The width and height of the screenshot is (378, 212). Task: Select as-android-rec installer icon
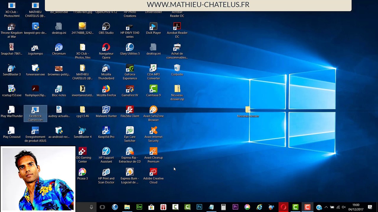pos(59,133)
